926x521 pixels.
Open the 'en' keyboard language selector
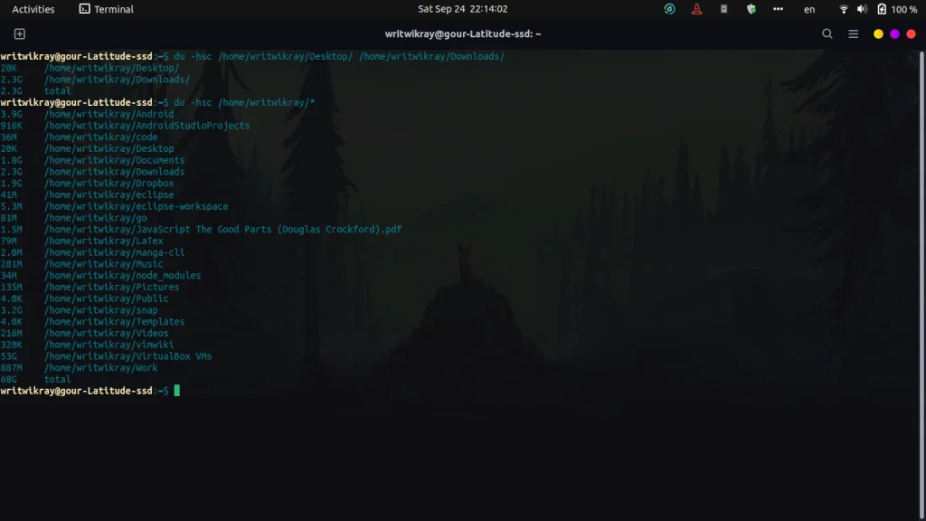pyautogui.click(x=809, y=9)
